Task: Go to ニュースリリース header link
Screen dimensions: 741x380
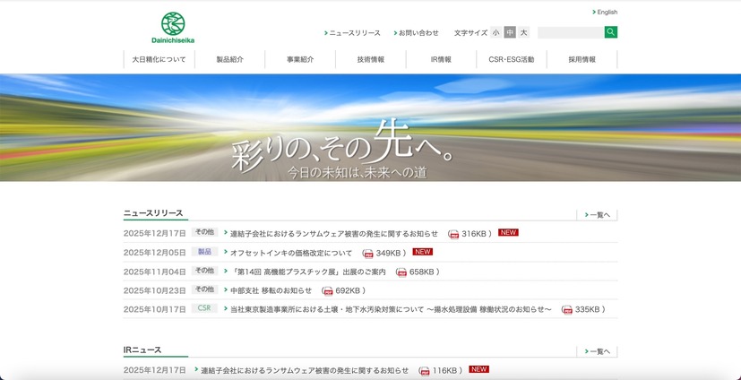Action: [352, 33]
